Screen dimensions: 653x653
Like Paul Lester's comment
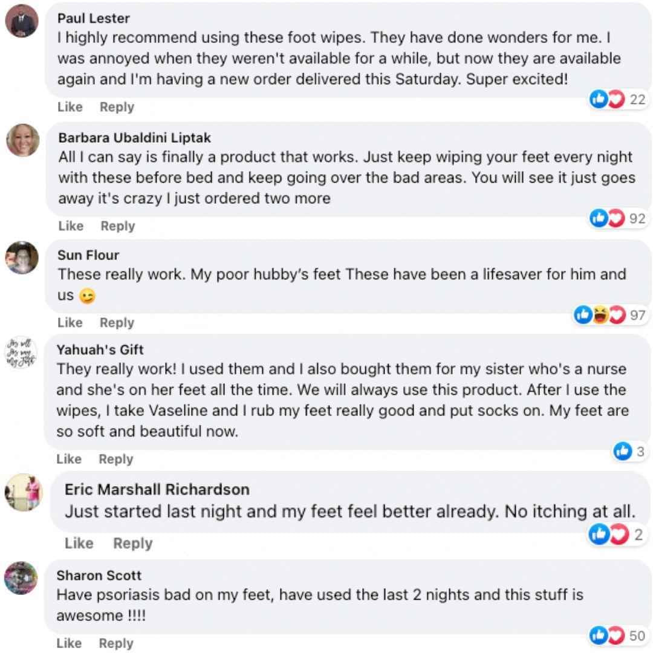70,107
